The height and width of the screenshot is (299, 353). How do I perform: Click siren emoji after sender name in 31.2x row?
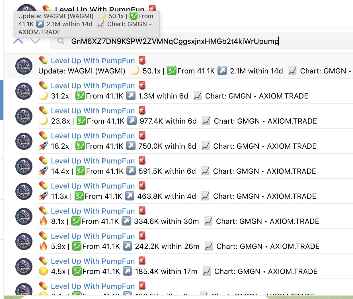coord(142,85)
